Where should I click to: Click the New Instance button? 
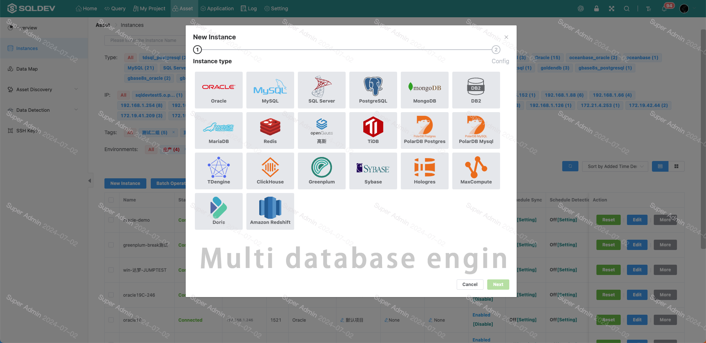[125, 183]
